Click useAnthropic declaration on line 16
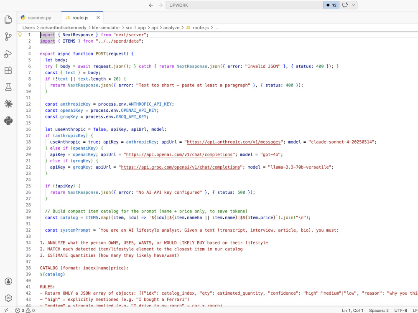This screenshot has width=418, height=313. coord(70,129)
